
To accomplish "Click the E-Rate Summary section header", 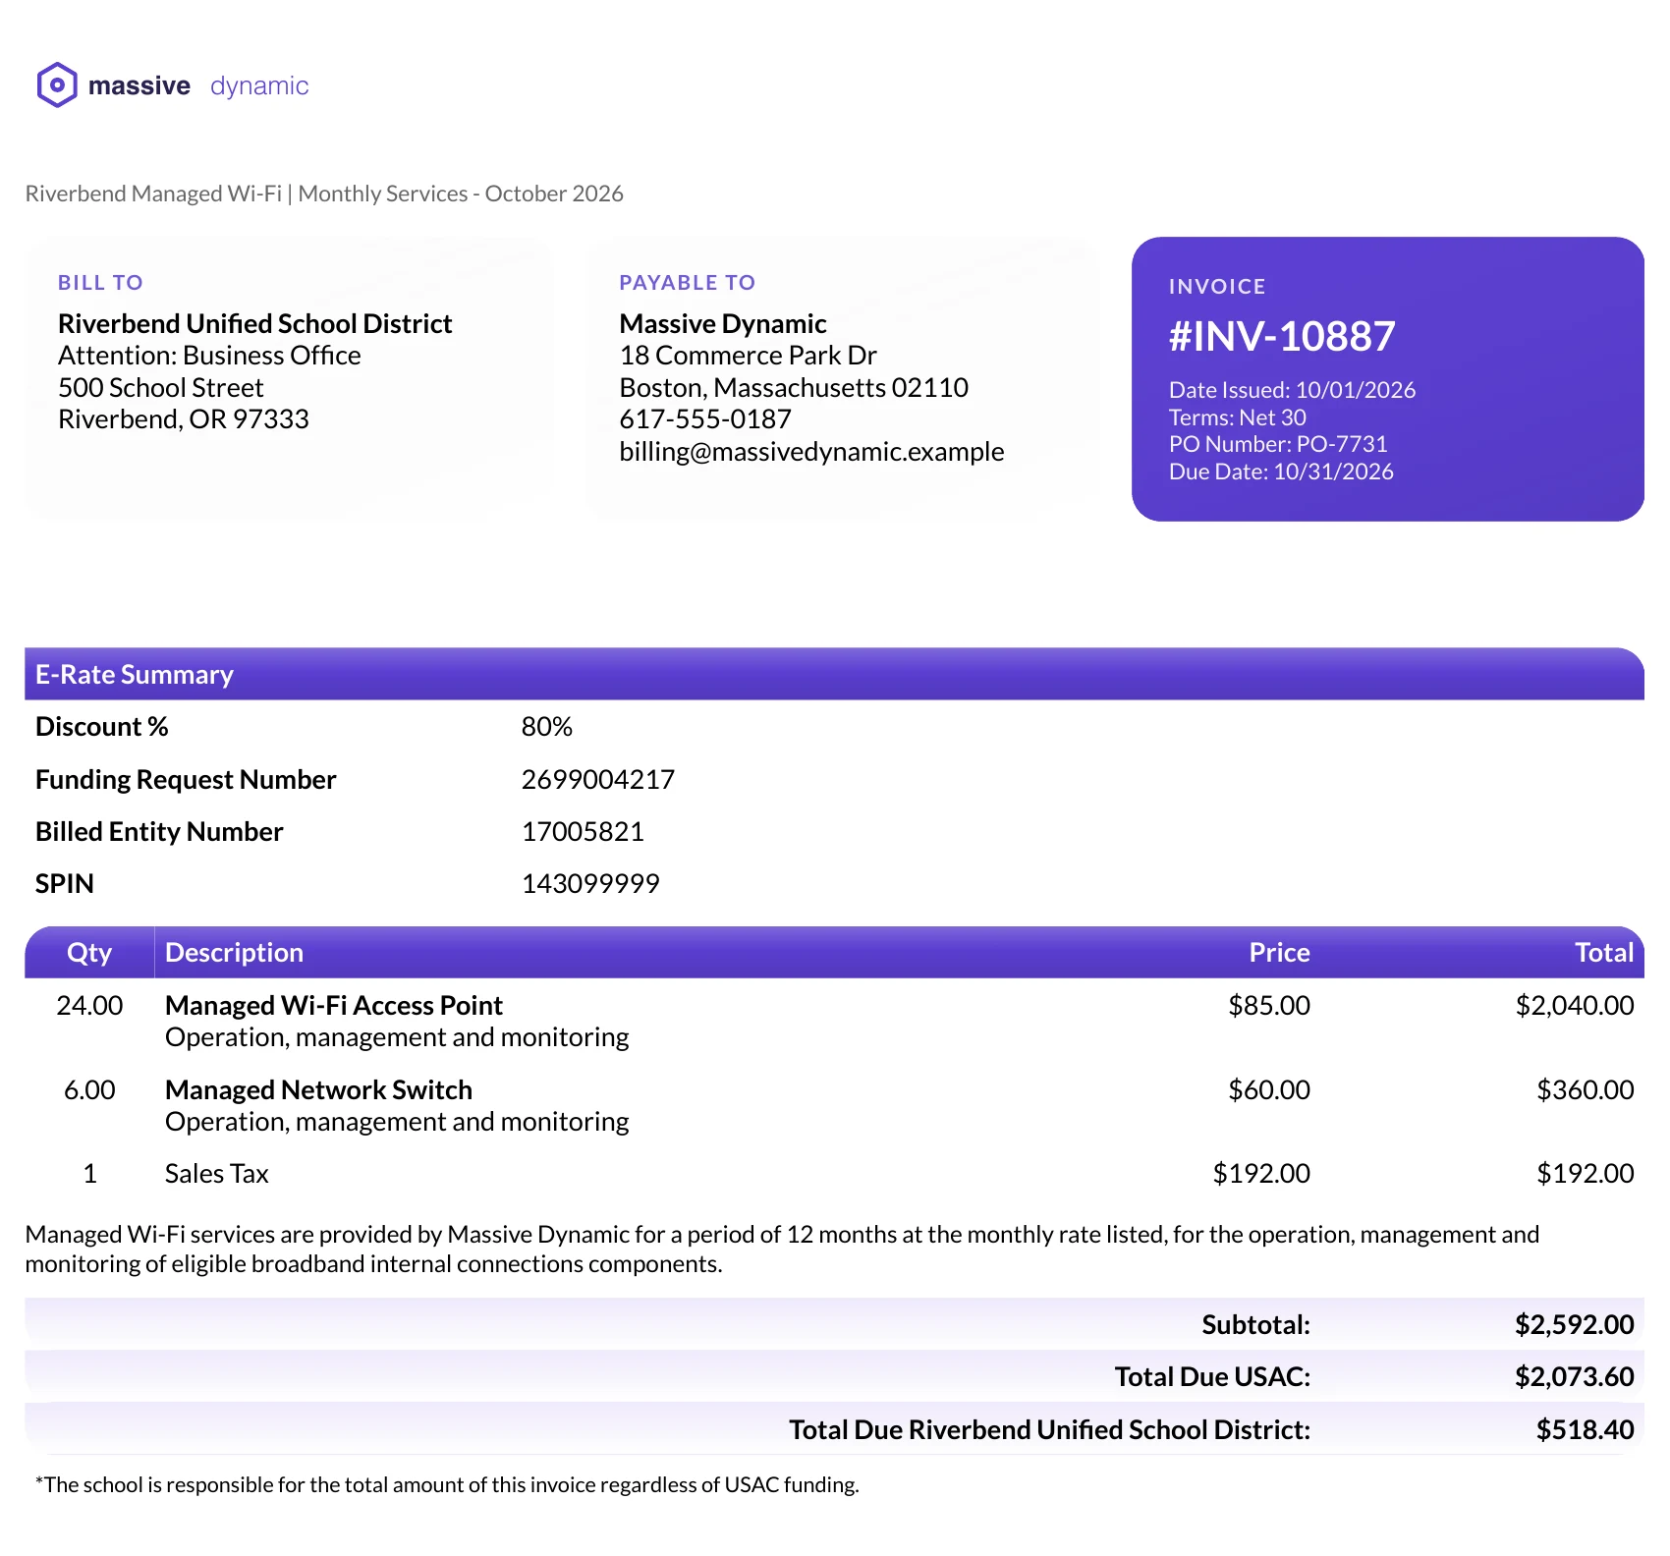I will pos(834,674).
